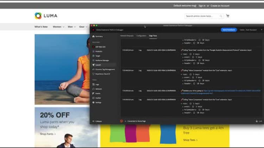Expand header under Send Data log entry
Image resolution: width=264 pixels, height=148 pixels.
[x=183, y=63]
